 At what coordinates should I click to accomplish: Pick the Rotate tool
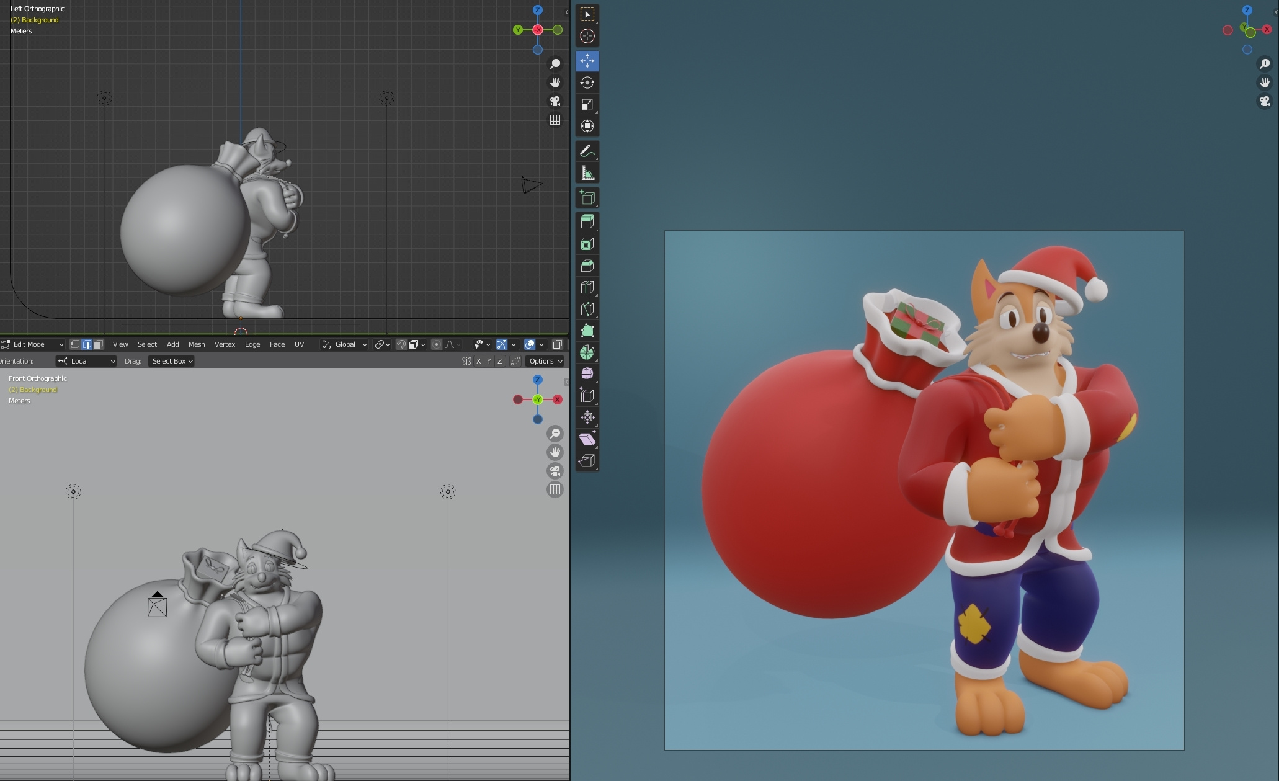[587, 83]
